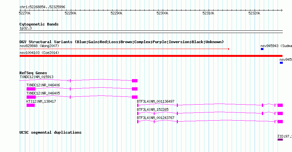Click the 52300k ruler tick label

pyautogui.click(x=162, y=13)
